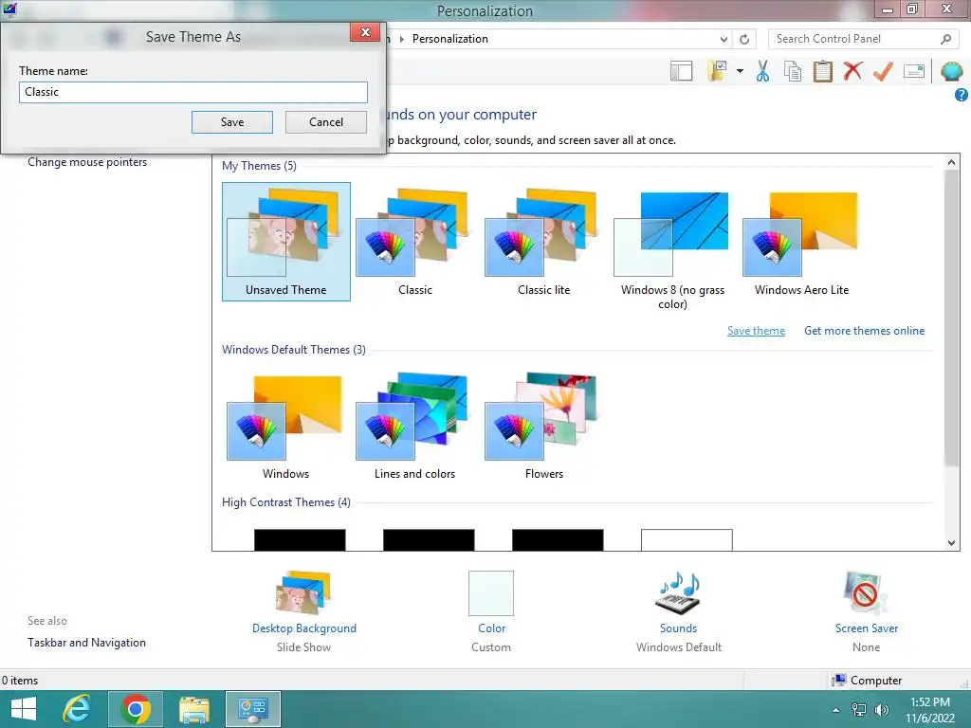Click the blue shell icon in toolbar
This screenshot has height=728, width=971.
coord(951,71)
